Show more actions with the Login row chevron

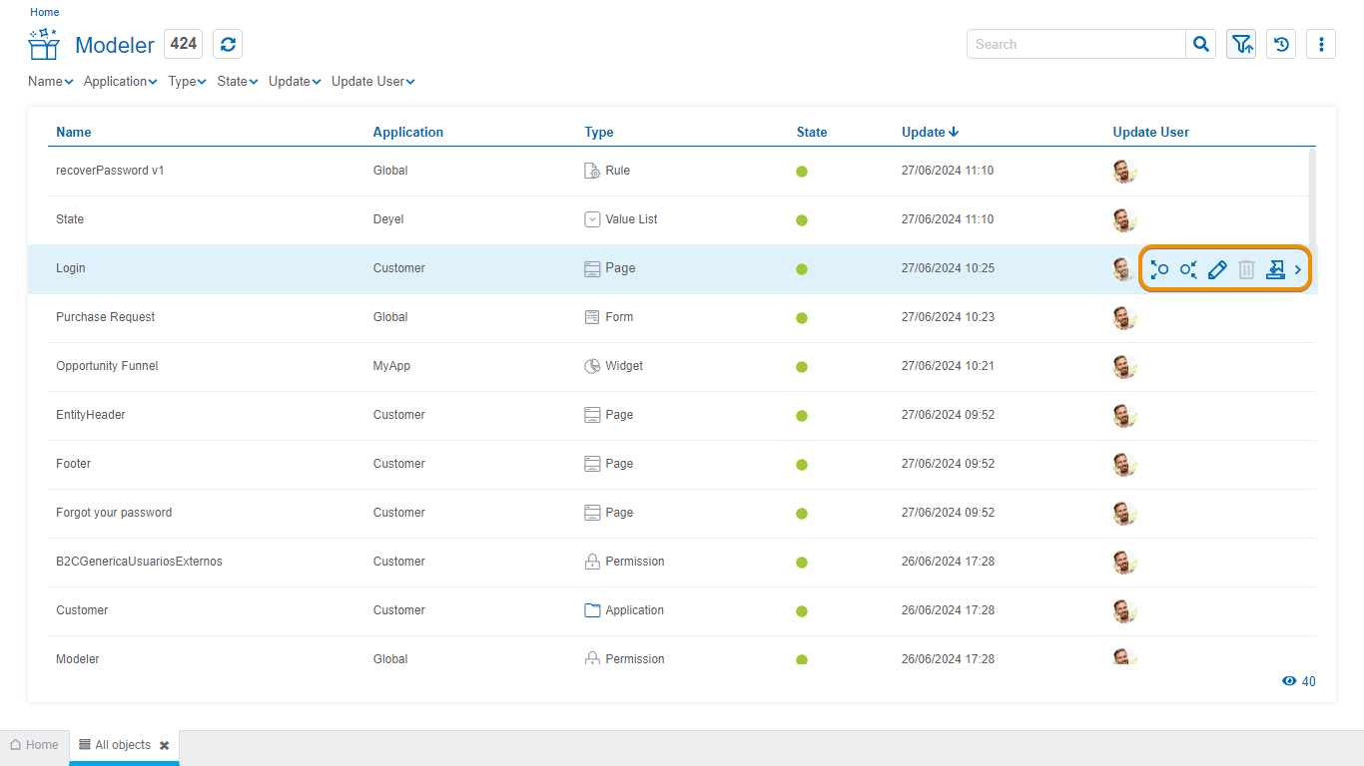point(1298,269)
